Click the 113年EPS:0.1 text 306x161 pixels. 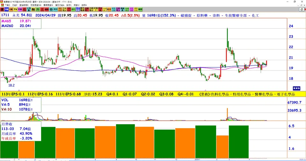pos(13,94)
